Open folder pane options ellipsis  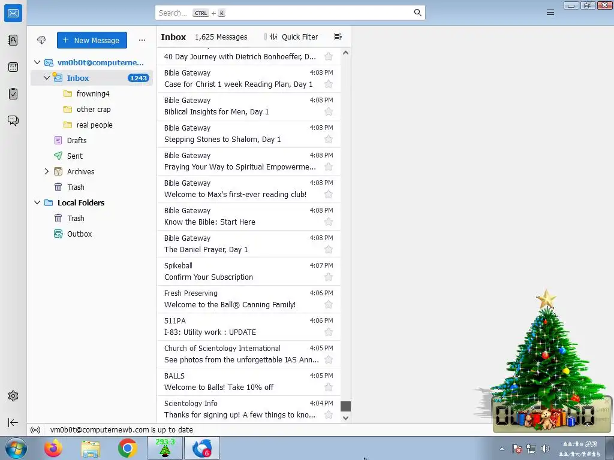point(142,40)
